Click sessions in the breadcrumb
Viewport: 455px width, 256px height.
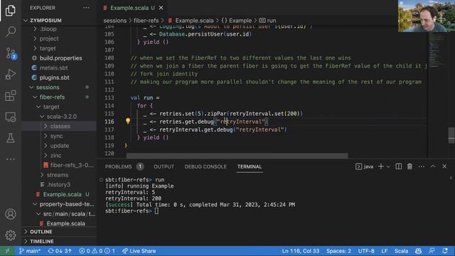pos(115,21)
